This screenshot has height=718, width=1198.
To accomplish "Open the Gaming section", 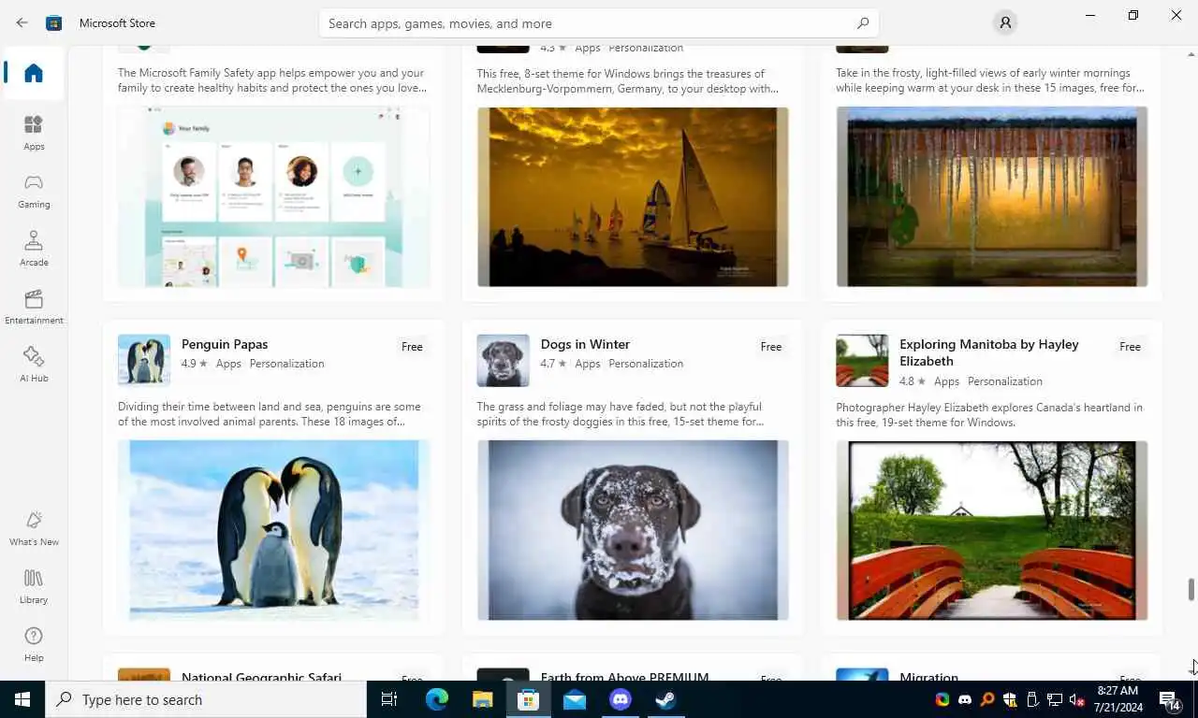I will (x=34, y=190).
